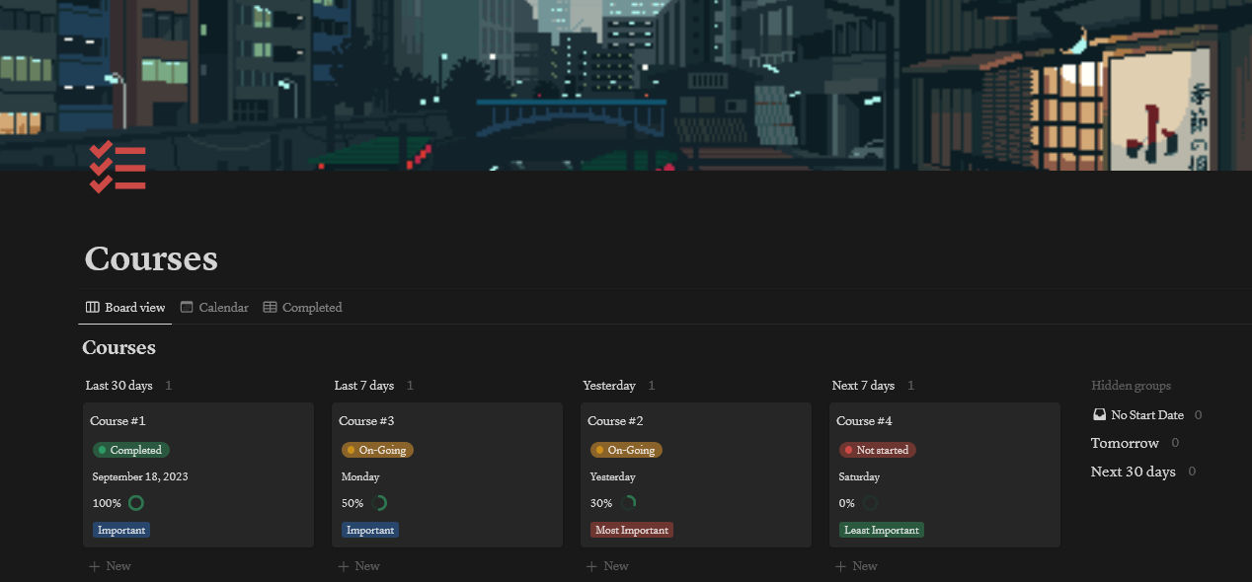Viewport: 1252px width, 582px height.
Task: Click the No Start Date inbox icon
Action: 1099,415
